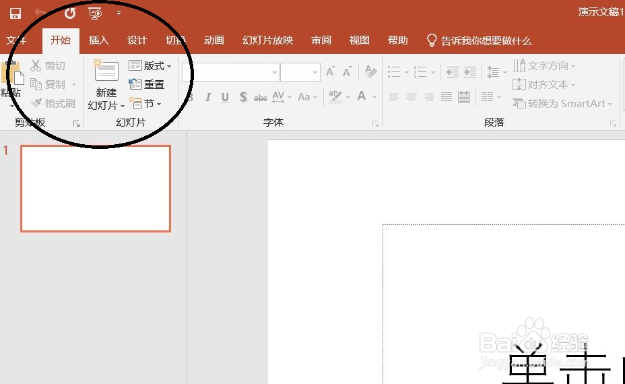This screenshot has height=384, width=625.
Task: Open the 文件 tab
Action: click(16, 40)
